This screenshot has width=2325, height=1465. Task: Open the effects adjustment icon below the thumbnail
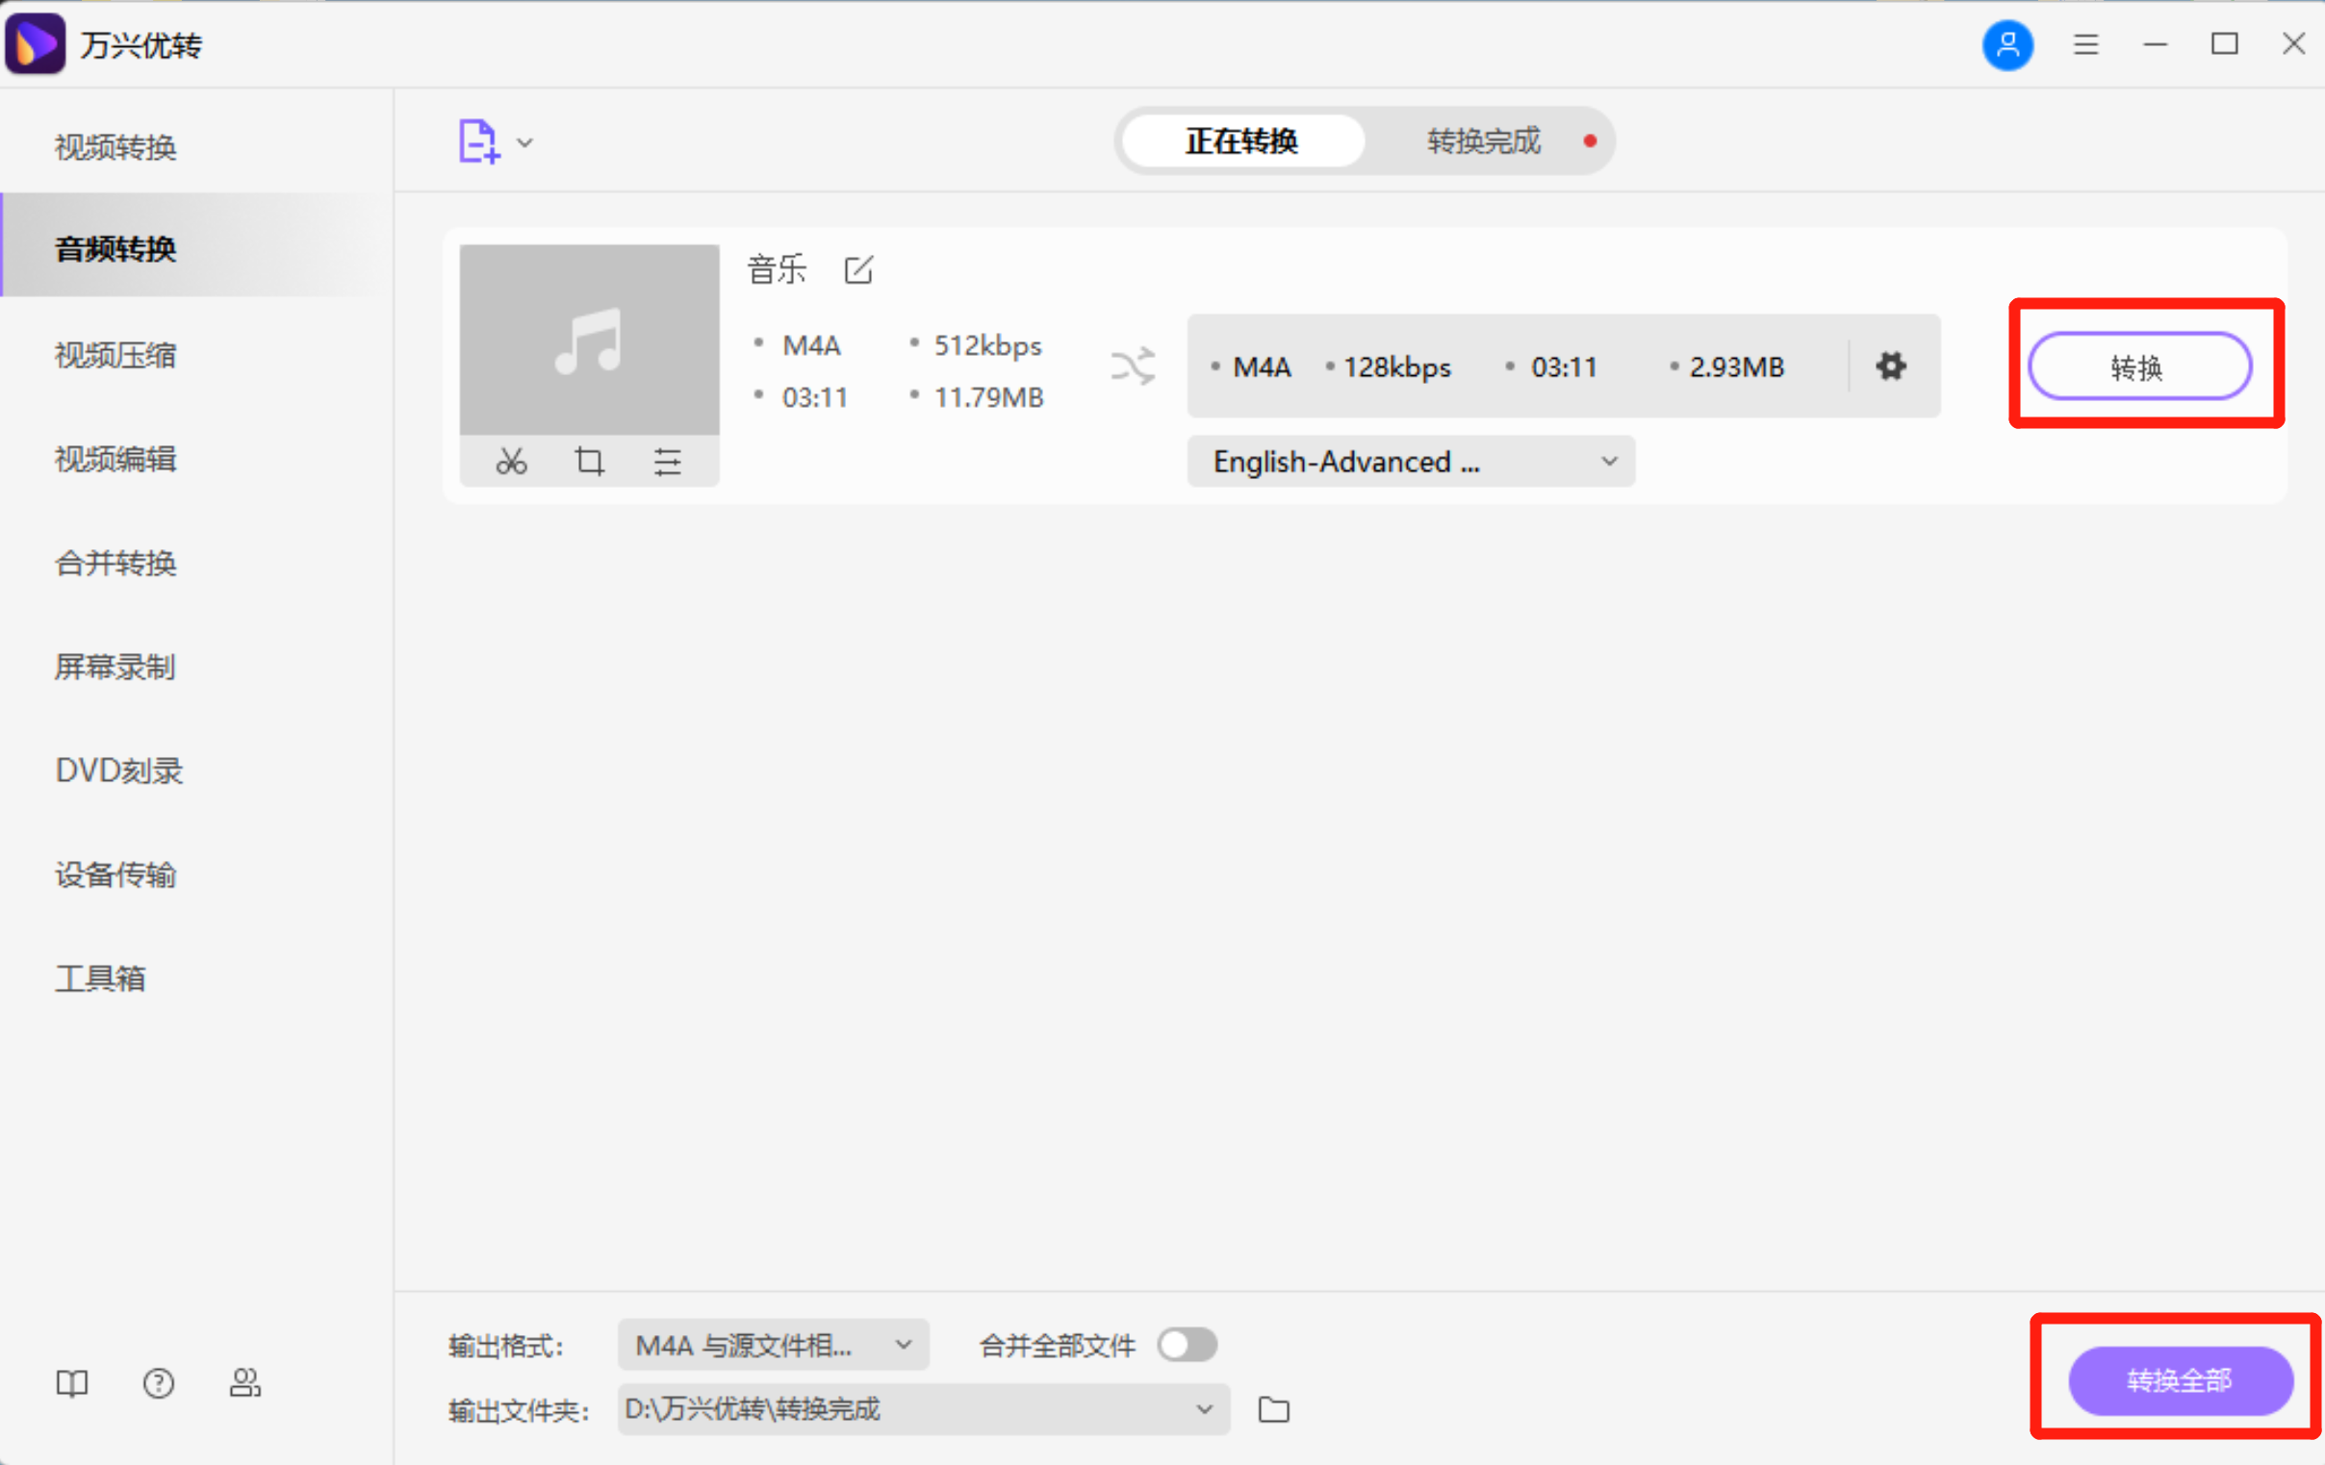point(668,462)
